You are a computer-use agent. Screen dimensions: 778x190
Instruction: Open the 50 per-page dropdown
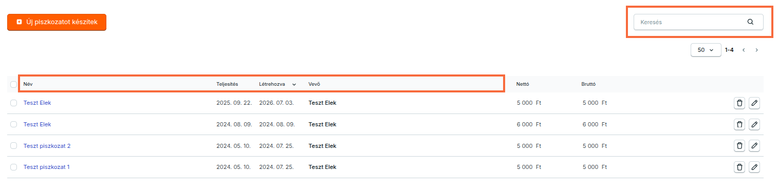pyautogui.click(x=706, y=50)
